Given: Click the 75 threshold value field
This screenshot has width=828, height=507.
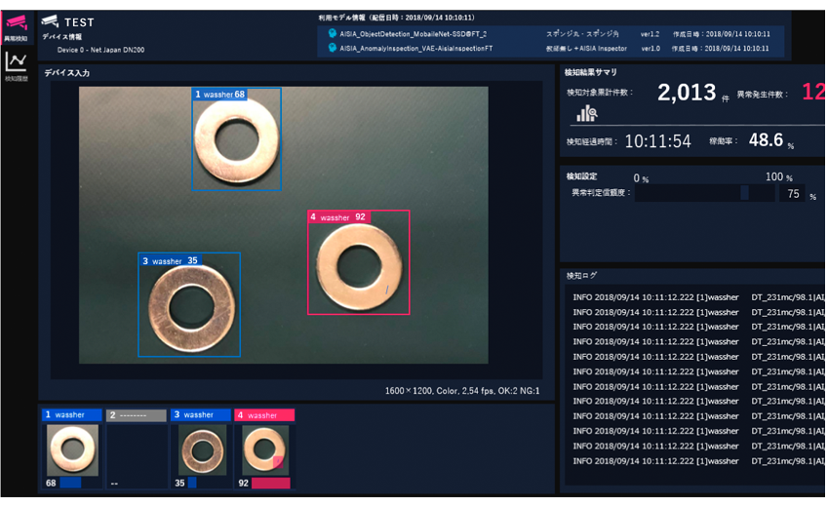Looking at the screenshot, I should pyautogui.click(x=792, y=194).
